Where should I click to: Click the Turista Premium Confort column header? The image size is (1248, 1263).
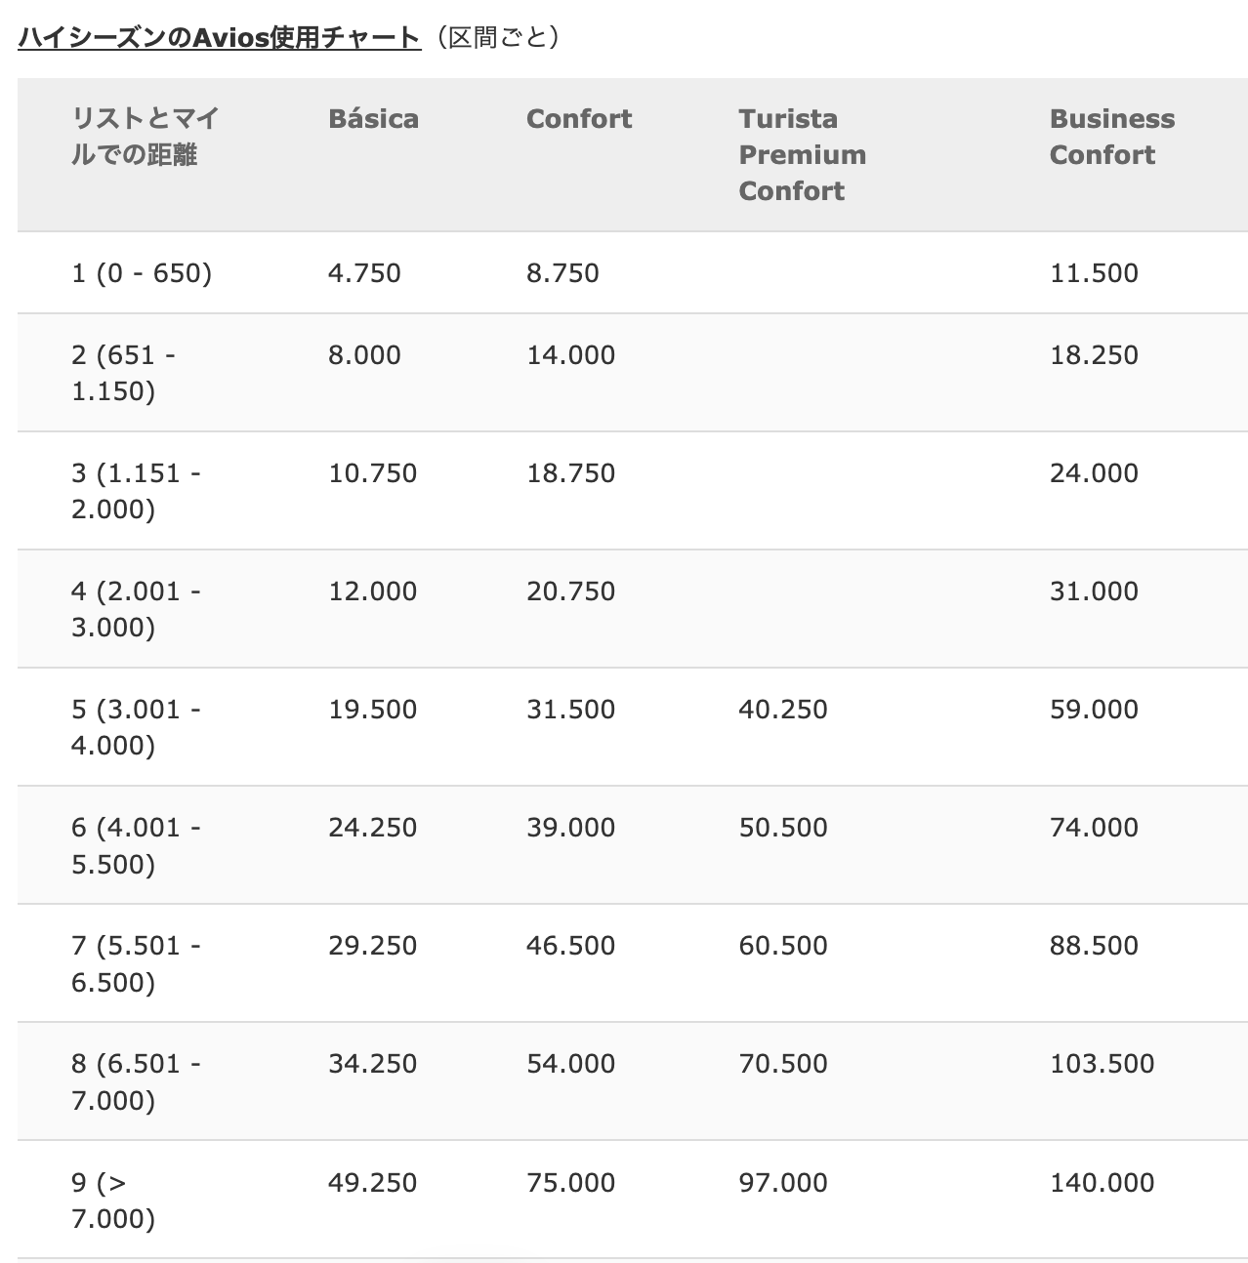click(802, 154)
